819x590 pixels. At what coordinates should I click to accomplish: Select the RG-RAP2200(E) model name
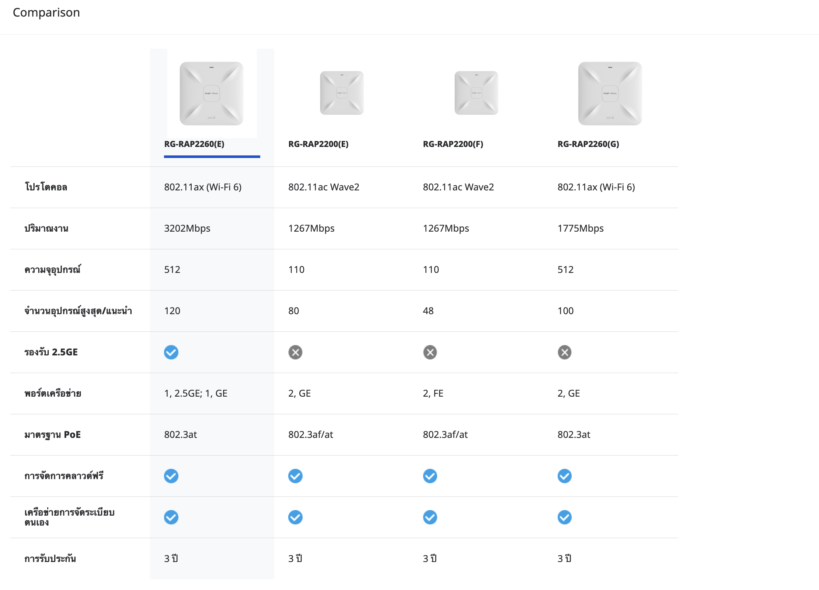(318, 144)
